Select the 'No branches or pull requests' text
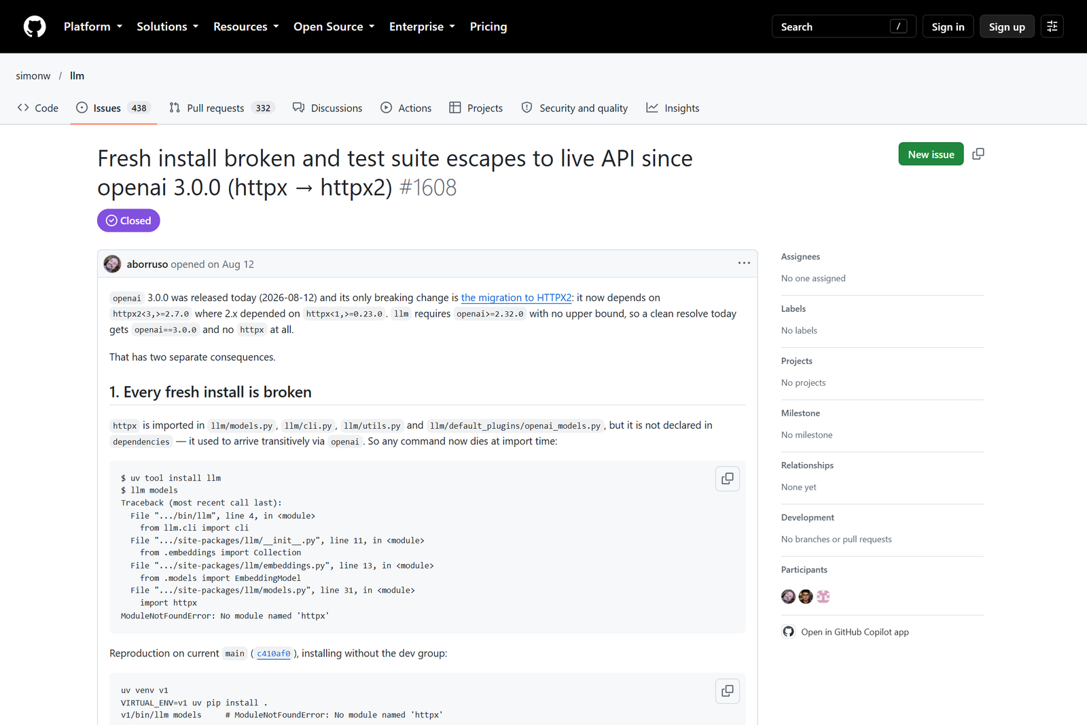 tap(836, 540)
